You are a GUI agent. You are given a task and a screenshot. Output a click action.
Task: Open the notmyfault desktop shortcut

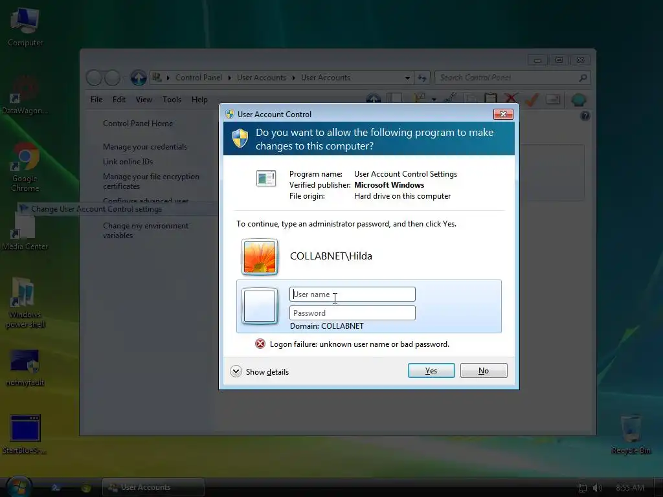25,368
